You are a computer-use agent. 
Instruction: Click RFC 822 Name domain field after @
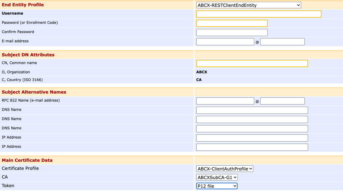[282, 101]
